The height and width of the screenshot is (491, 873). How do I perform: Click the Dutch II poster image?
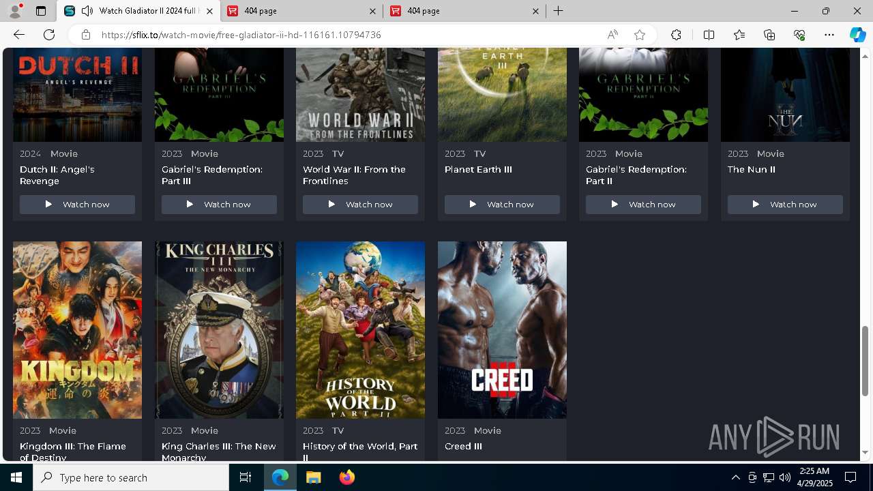click(77, 95)
